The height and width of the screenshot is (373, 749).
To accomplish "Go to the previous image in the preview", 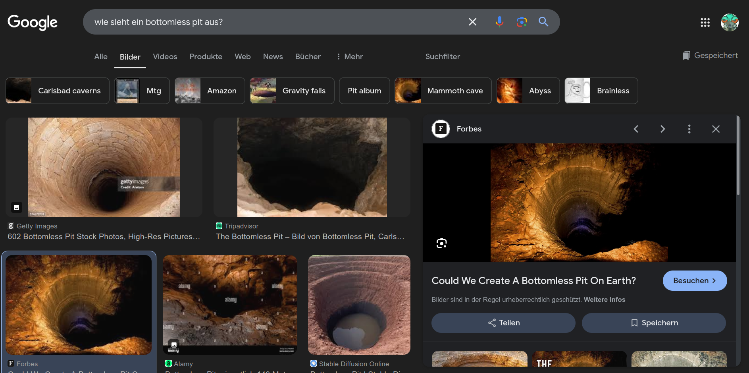I will pyautogui.click(x=636, y=129).
